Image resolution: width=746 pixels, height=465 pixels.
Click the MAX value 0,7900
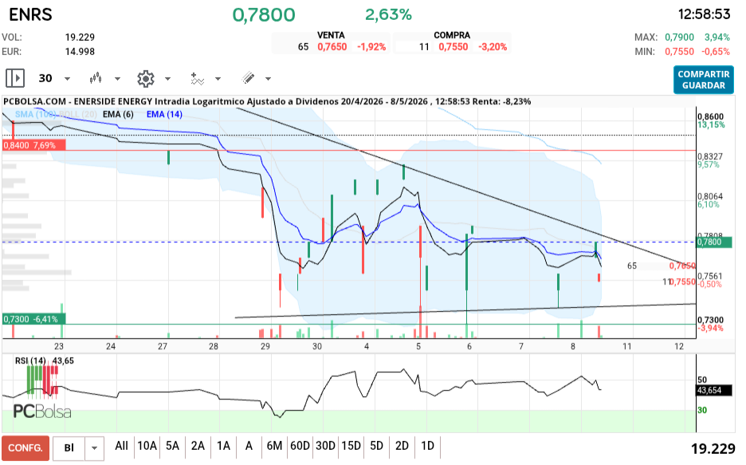coord(679,37)
